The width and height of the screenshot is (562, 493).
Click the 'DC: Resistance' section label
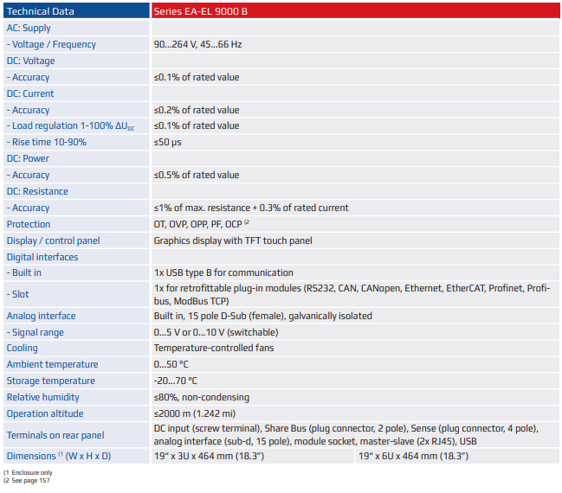[x=37, y=191]
